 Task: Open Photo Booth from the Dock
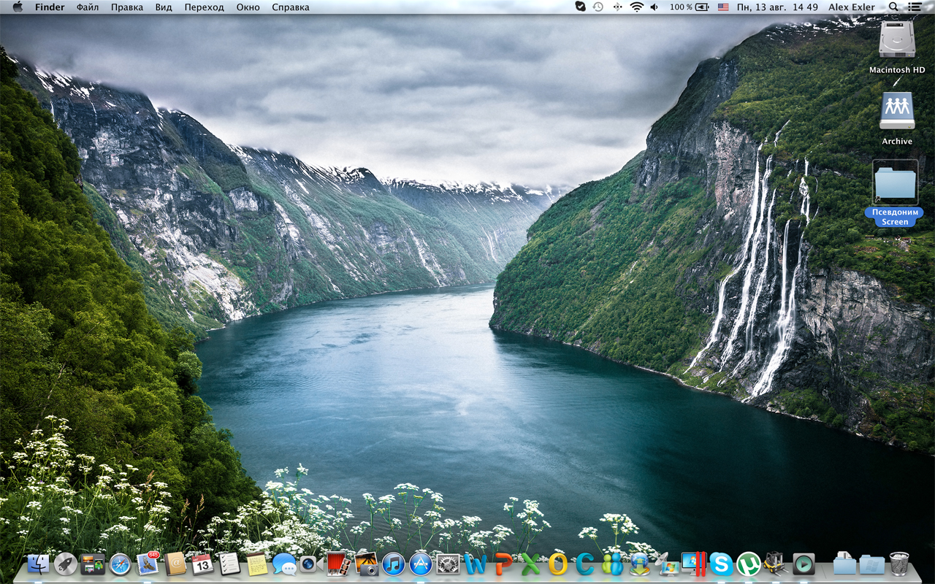(x=338, y=564)
